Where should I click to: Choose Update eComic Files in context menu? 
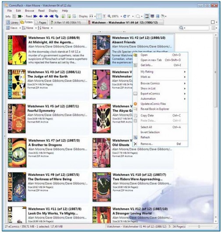[161, 104]
